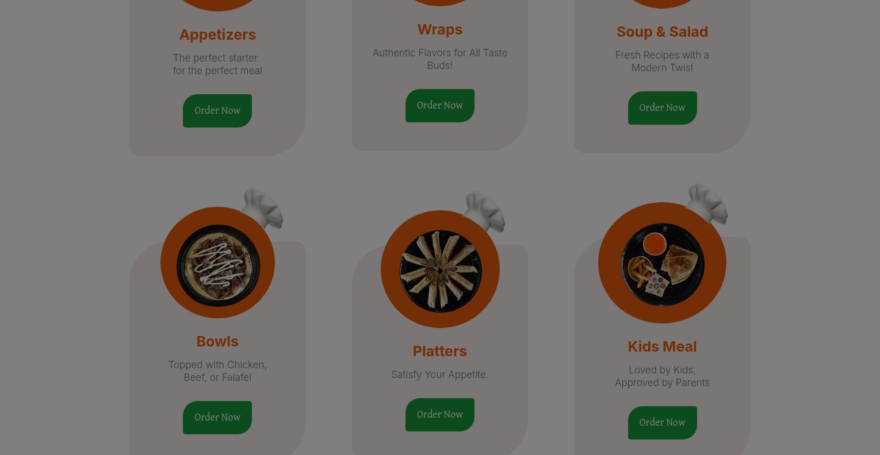Click 'Loved by Kids, Approved by Parents' text
The height and width of the screenshot is (455, 880).
click(663, 376)
